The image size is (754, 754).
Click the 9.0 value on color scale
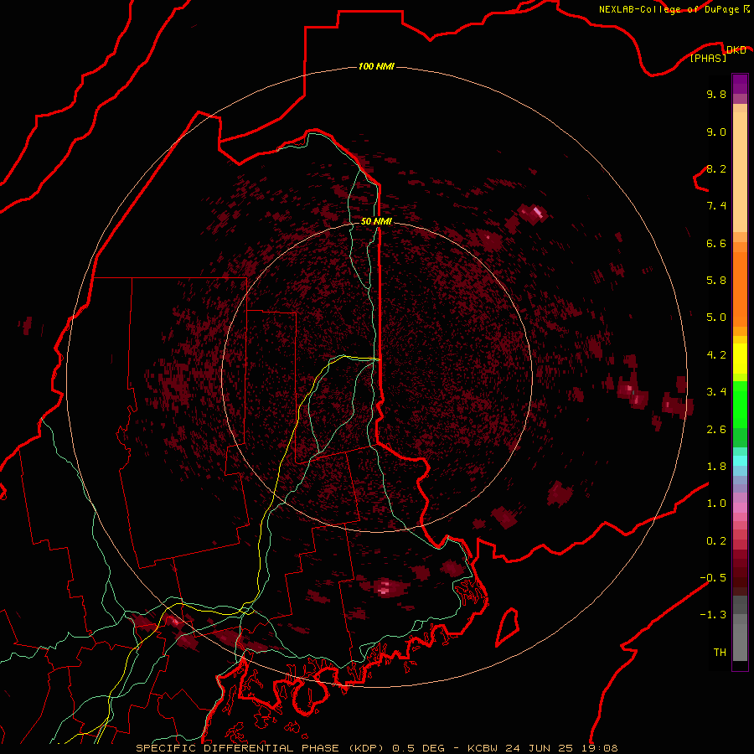716,132
